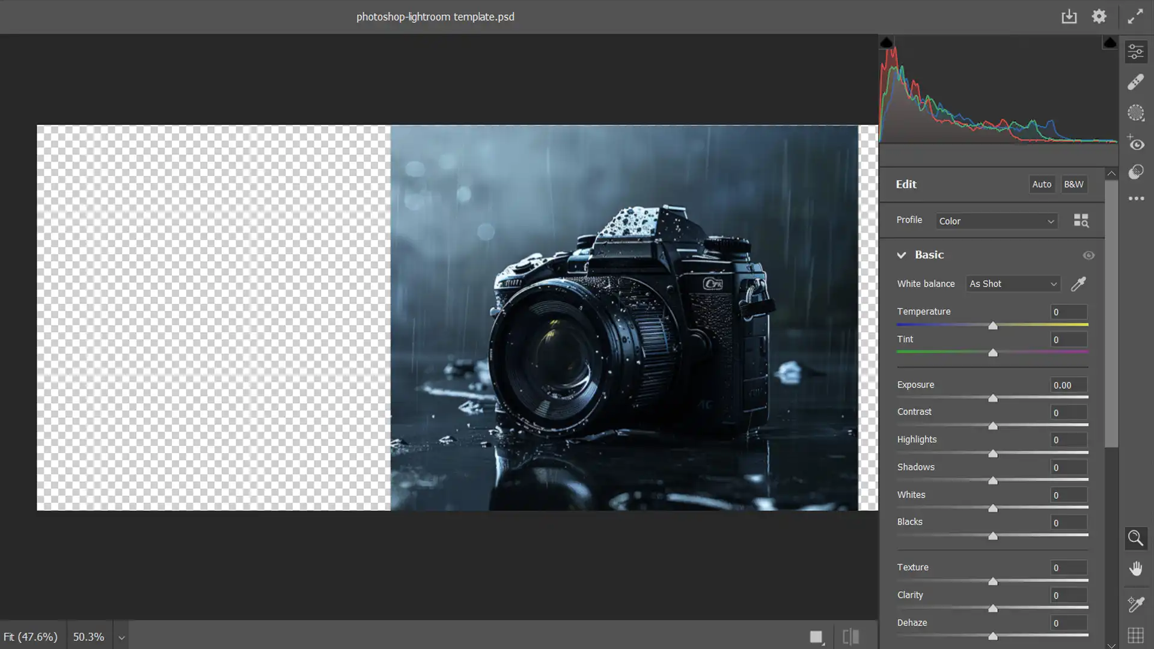1154x649 pixels.
Task: Apply Auto adjustments
Action: (x=1042, y=184)
